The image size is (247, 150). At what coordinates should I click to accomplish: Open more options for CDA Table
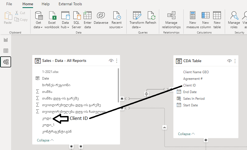235,61
